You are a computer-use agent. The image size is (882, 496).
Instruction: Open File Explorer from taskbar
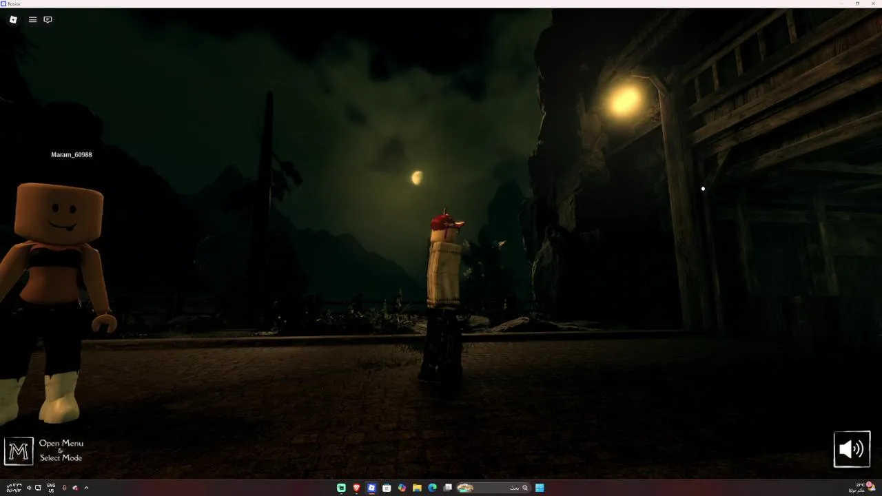[417, 488]
